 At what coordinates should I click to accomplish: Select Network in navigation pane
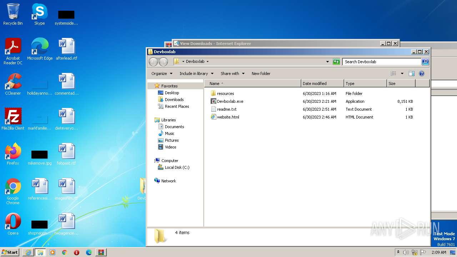(169, 181)
